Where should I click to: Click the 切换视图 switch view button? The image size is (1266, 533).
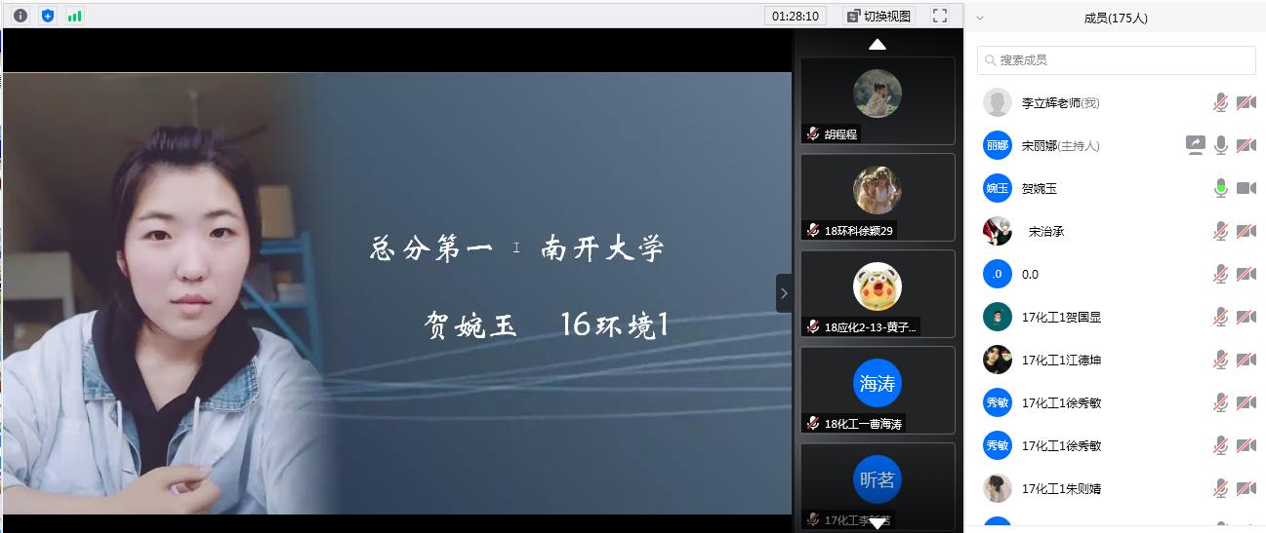878,16
